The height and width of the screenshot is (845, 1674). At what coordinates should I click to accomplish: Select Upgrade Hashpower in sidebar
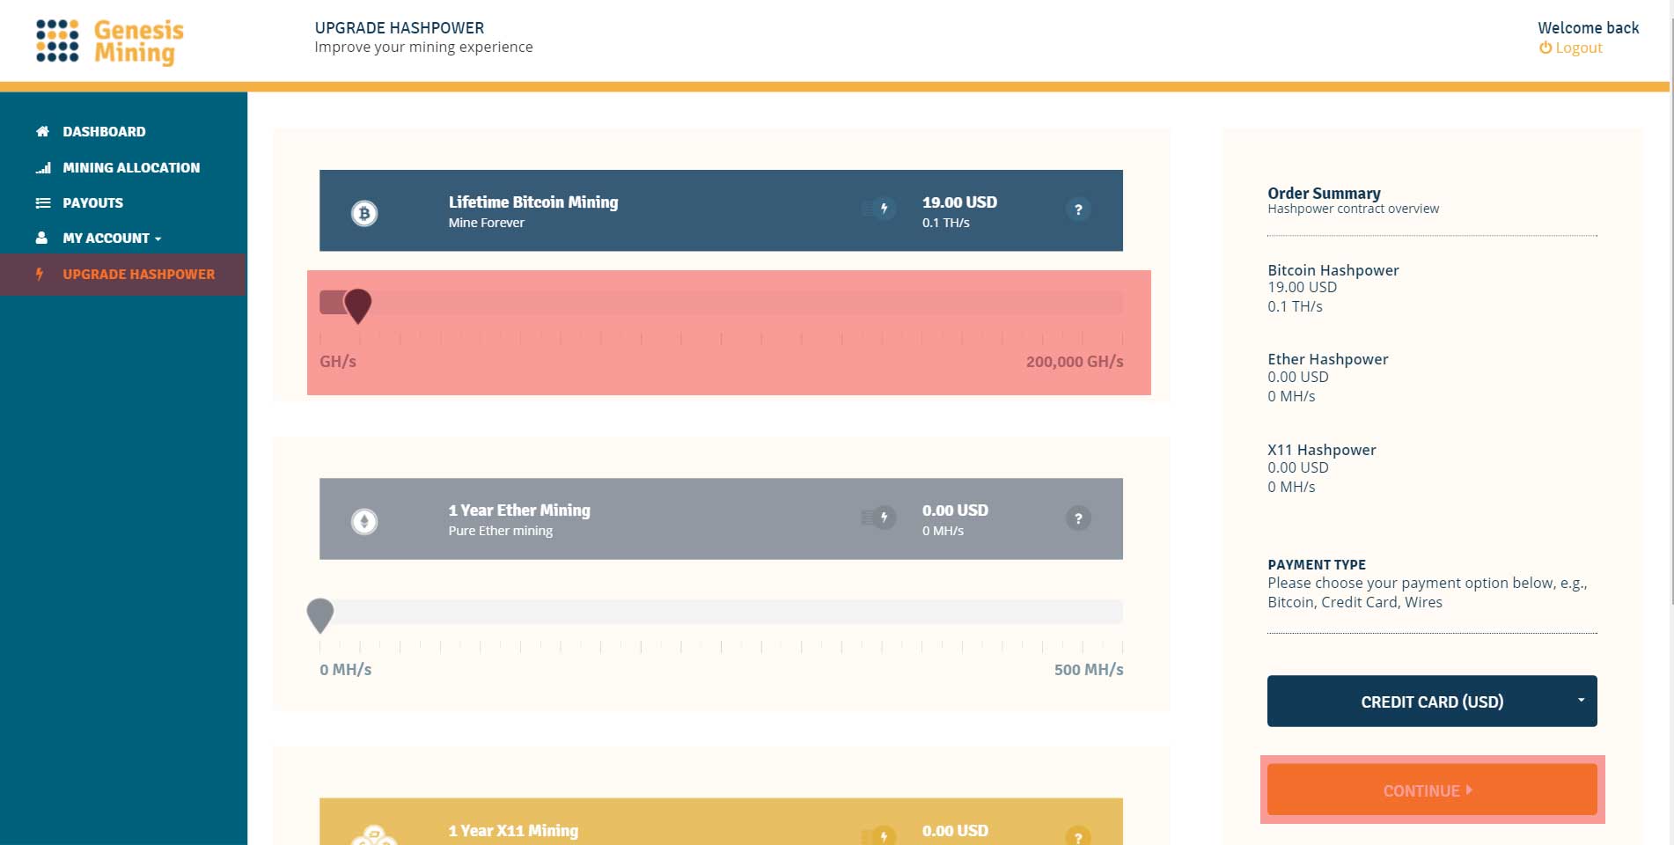click(123, 274)
